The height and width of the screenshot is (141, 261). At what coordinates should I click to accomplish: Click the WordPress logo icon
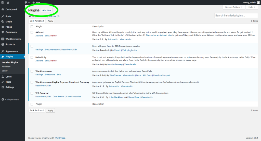(3, 3)
